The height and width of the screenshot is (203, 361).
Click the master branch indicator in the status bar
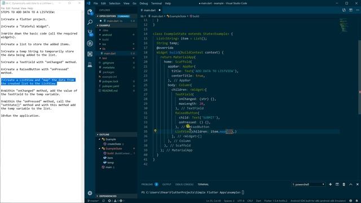[x=93, y=201]
